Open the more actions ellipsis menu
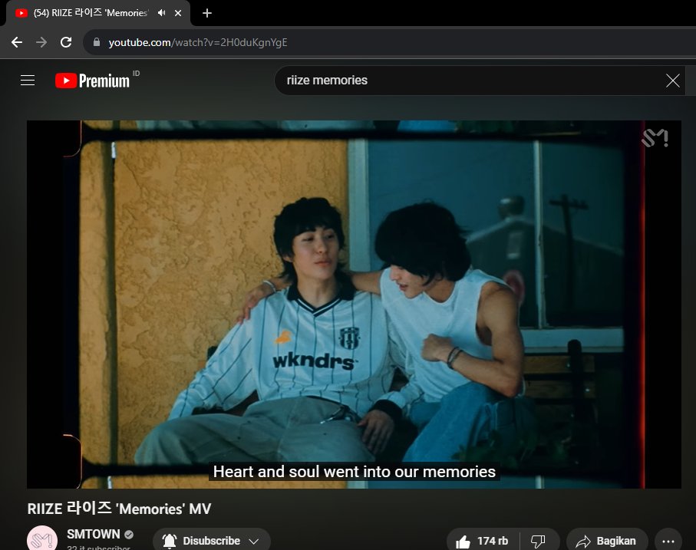The height and width of the screenshot is (550, 696). pos(668,540)
